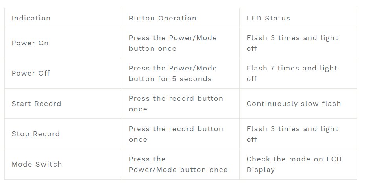Click the Indication column header
This screenshot has height=187, width=366.
pos(31,18)
